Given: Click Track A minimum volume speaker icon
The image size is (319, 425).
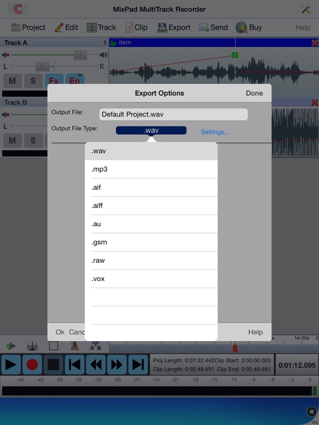Looking at the screenshot, I should click(6, 55).
